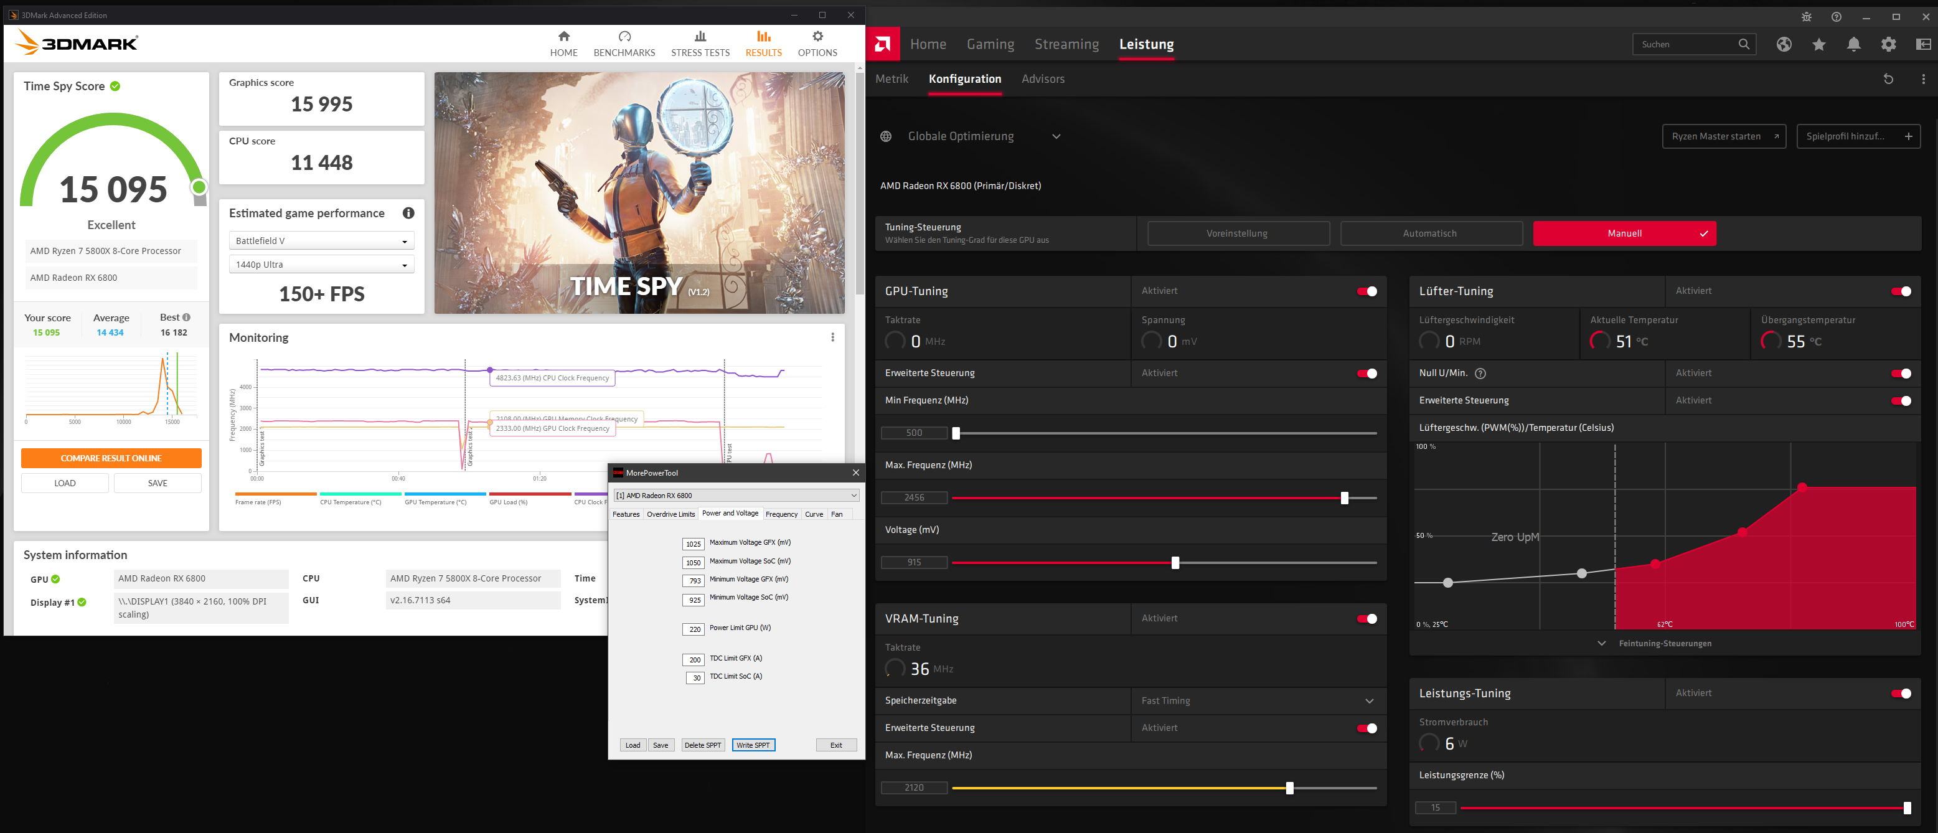Close the MorePowerTool window

click(x=855, y=473)
